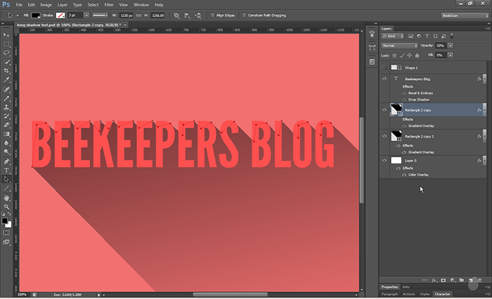Show the Shape 1 layer
Screen dimensions: 492x299
pyautogui.click(x=385, y=68)
